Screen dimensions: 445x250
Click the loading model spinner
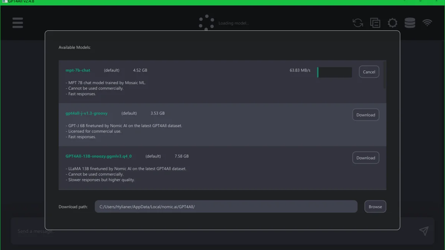(207, 23)
